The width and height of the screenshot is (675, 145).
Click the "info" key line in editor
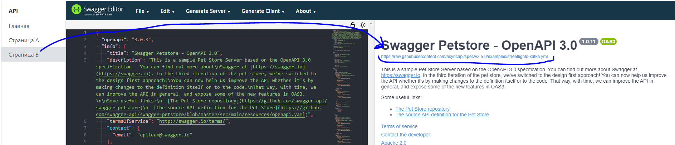click(114, 46)
